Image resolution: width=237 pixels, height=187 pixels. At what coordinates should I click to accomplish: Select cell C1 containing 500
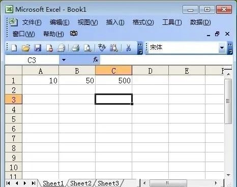coord(113,80)
